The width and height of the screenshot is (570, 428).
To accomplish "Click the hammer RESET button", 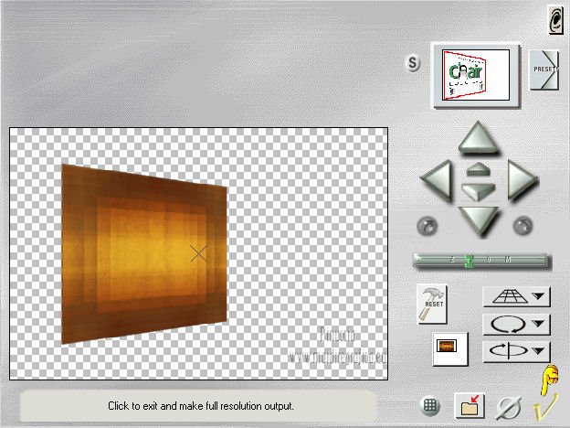I will (x=431, y=304).
